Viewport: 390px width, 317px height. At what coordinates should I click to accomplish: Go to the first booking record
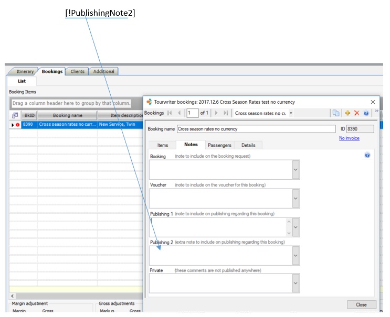[170, 113]
